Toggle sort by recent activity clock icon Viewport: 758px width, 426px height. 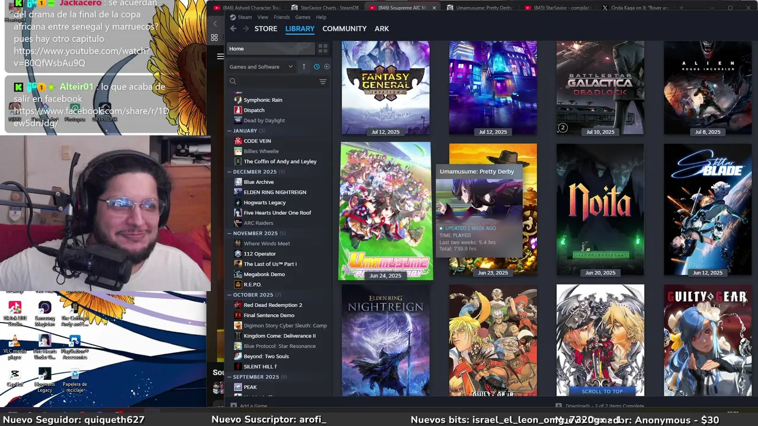pos(316,67)
